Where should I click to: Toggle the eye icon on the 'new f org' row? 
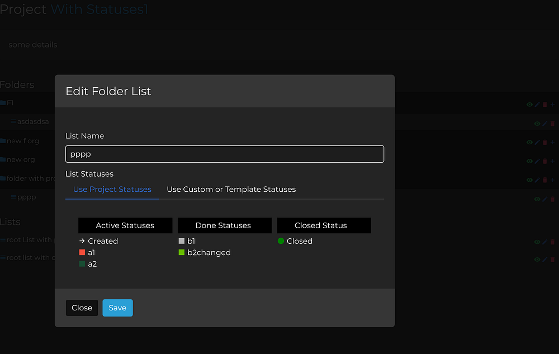[x=529, y=143]
